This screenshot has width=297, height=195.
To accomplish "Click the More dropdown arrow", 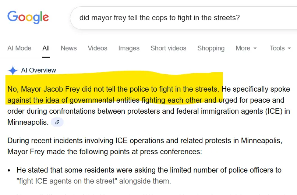I will tap(255, 49).
